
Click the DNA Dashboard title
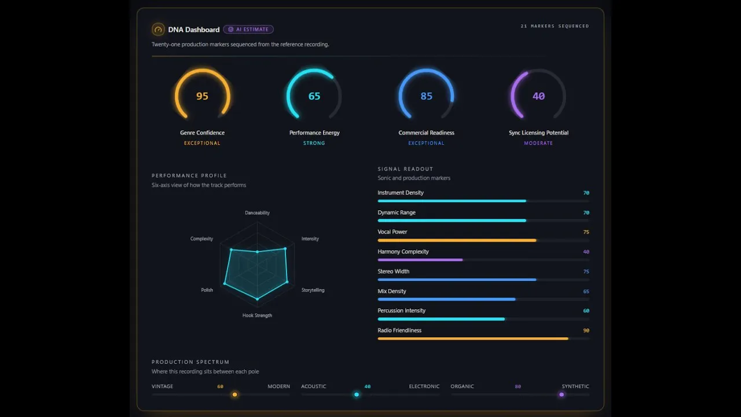point(194,30)
